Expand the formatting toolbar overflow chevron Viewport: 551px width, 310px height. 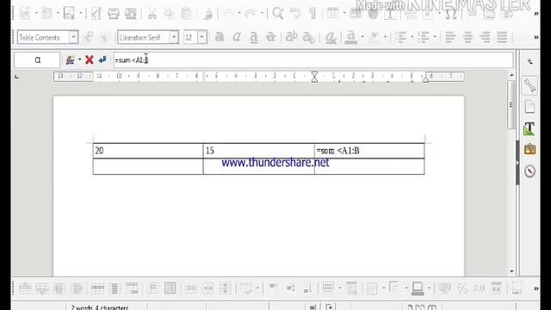click(x=536, y=37)
